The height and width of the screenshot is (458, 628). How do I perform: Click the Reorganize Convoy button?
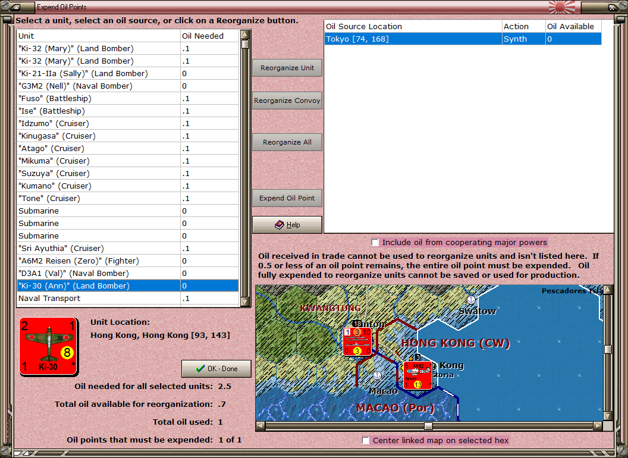click(x=287, y=101)
